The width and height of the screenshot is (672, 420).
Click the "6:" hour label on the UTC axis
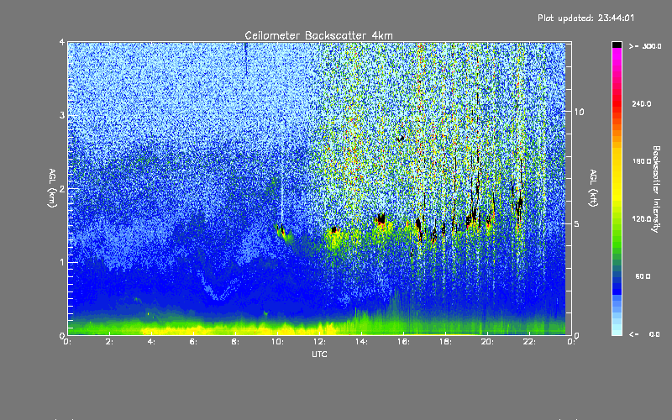[193, 342]
